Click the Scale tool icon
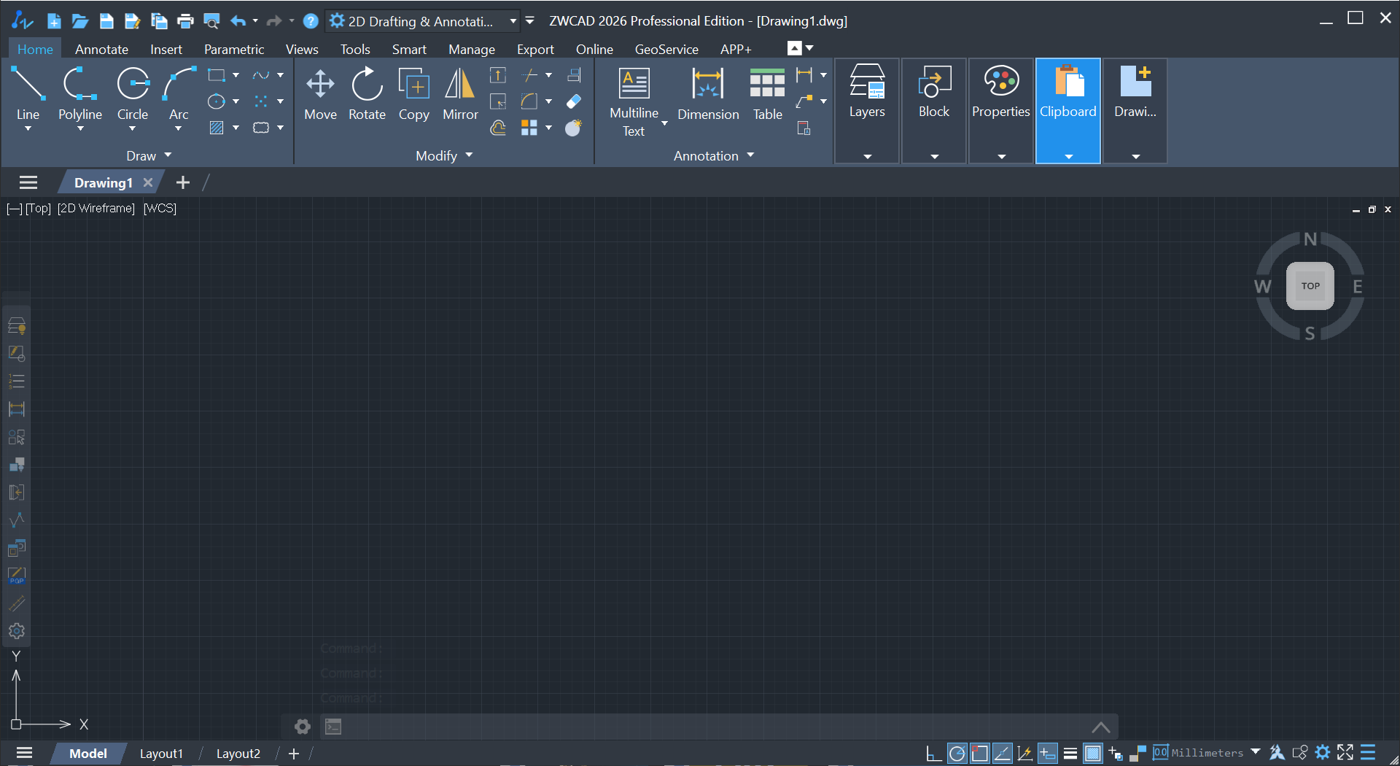This screenshot has height=766, width=1400. 498,101
